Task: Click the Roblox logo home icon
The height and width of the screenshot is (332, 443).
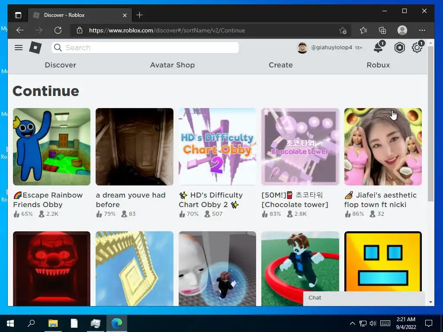Action: [x=35, y=48]
